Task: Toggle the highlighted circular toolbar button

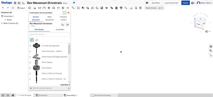Action: click(13, 8)
